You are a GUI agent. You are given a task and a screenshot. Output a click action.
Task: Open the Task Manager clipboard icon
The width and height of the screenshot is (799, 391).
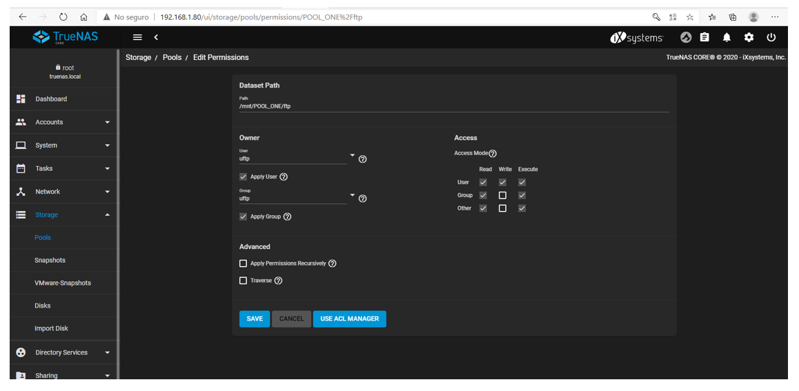[704, 37]
